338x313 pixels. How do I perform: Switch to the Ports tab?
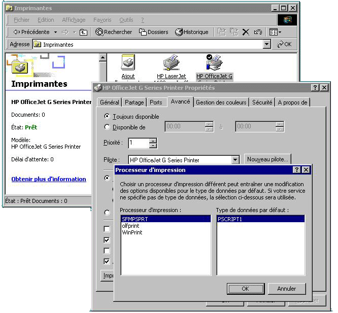[156, 102]
